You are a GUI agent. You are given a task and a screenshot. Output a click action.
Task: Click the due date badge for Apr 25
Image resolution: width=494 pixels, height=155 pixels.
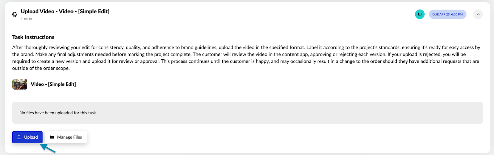[447, 14]
